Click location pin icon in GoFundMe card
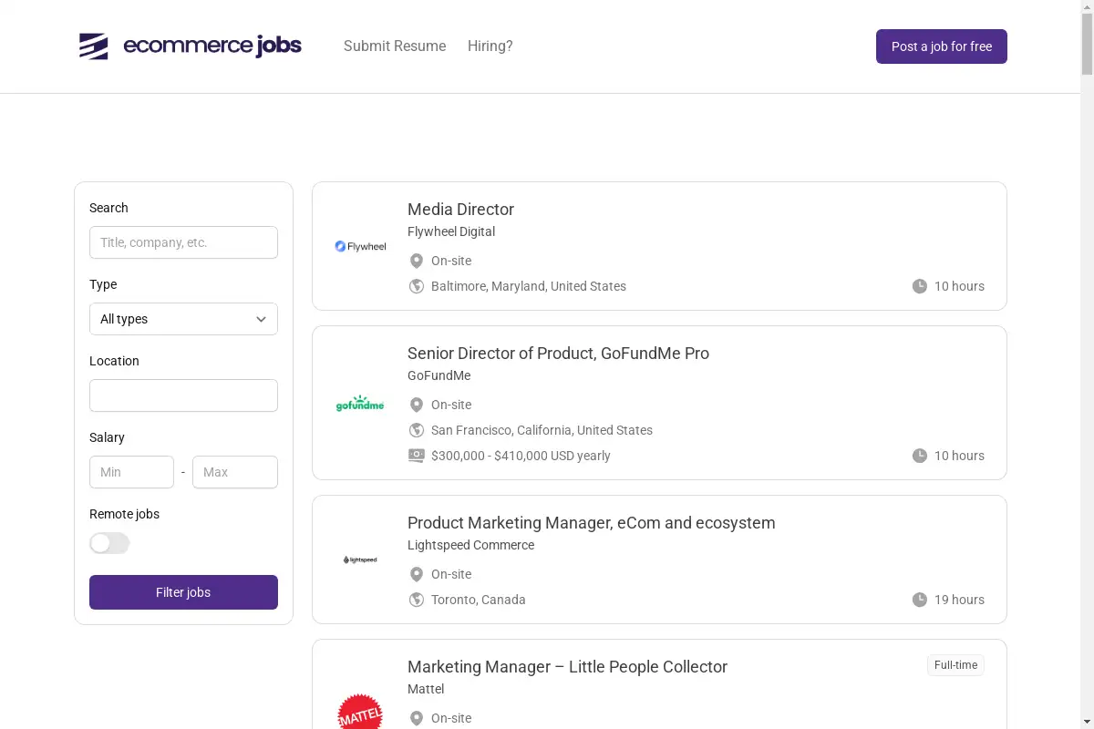 tap(417, 405)
